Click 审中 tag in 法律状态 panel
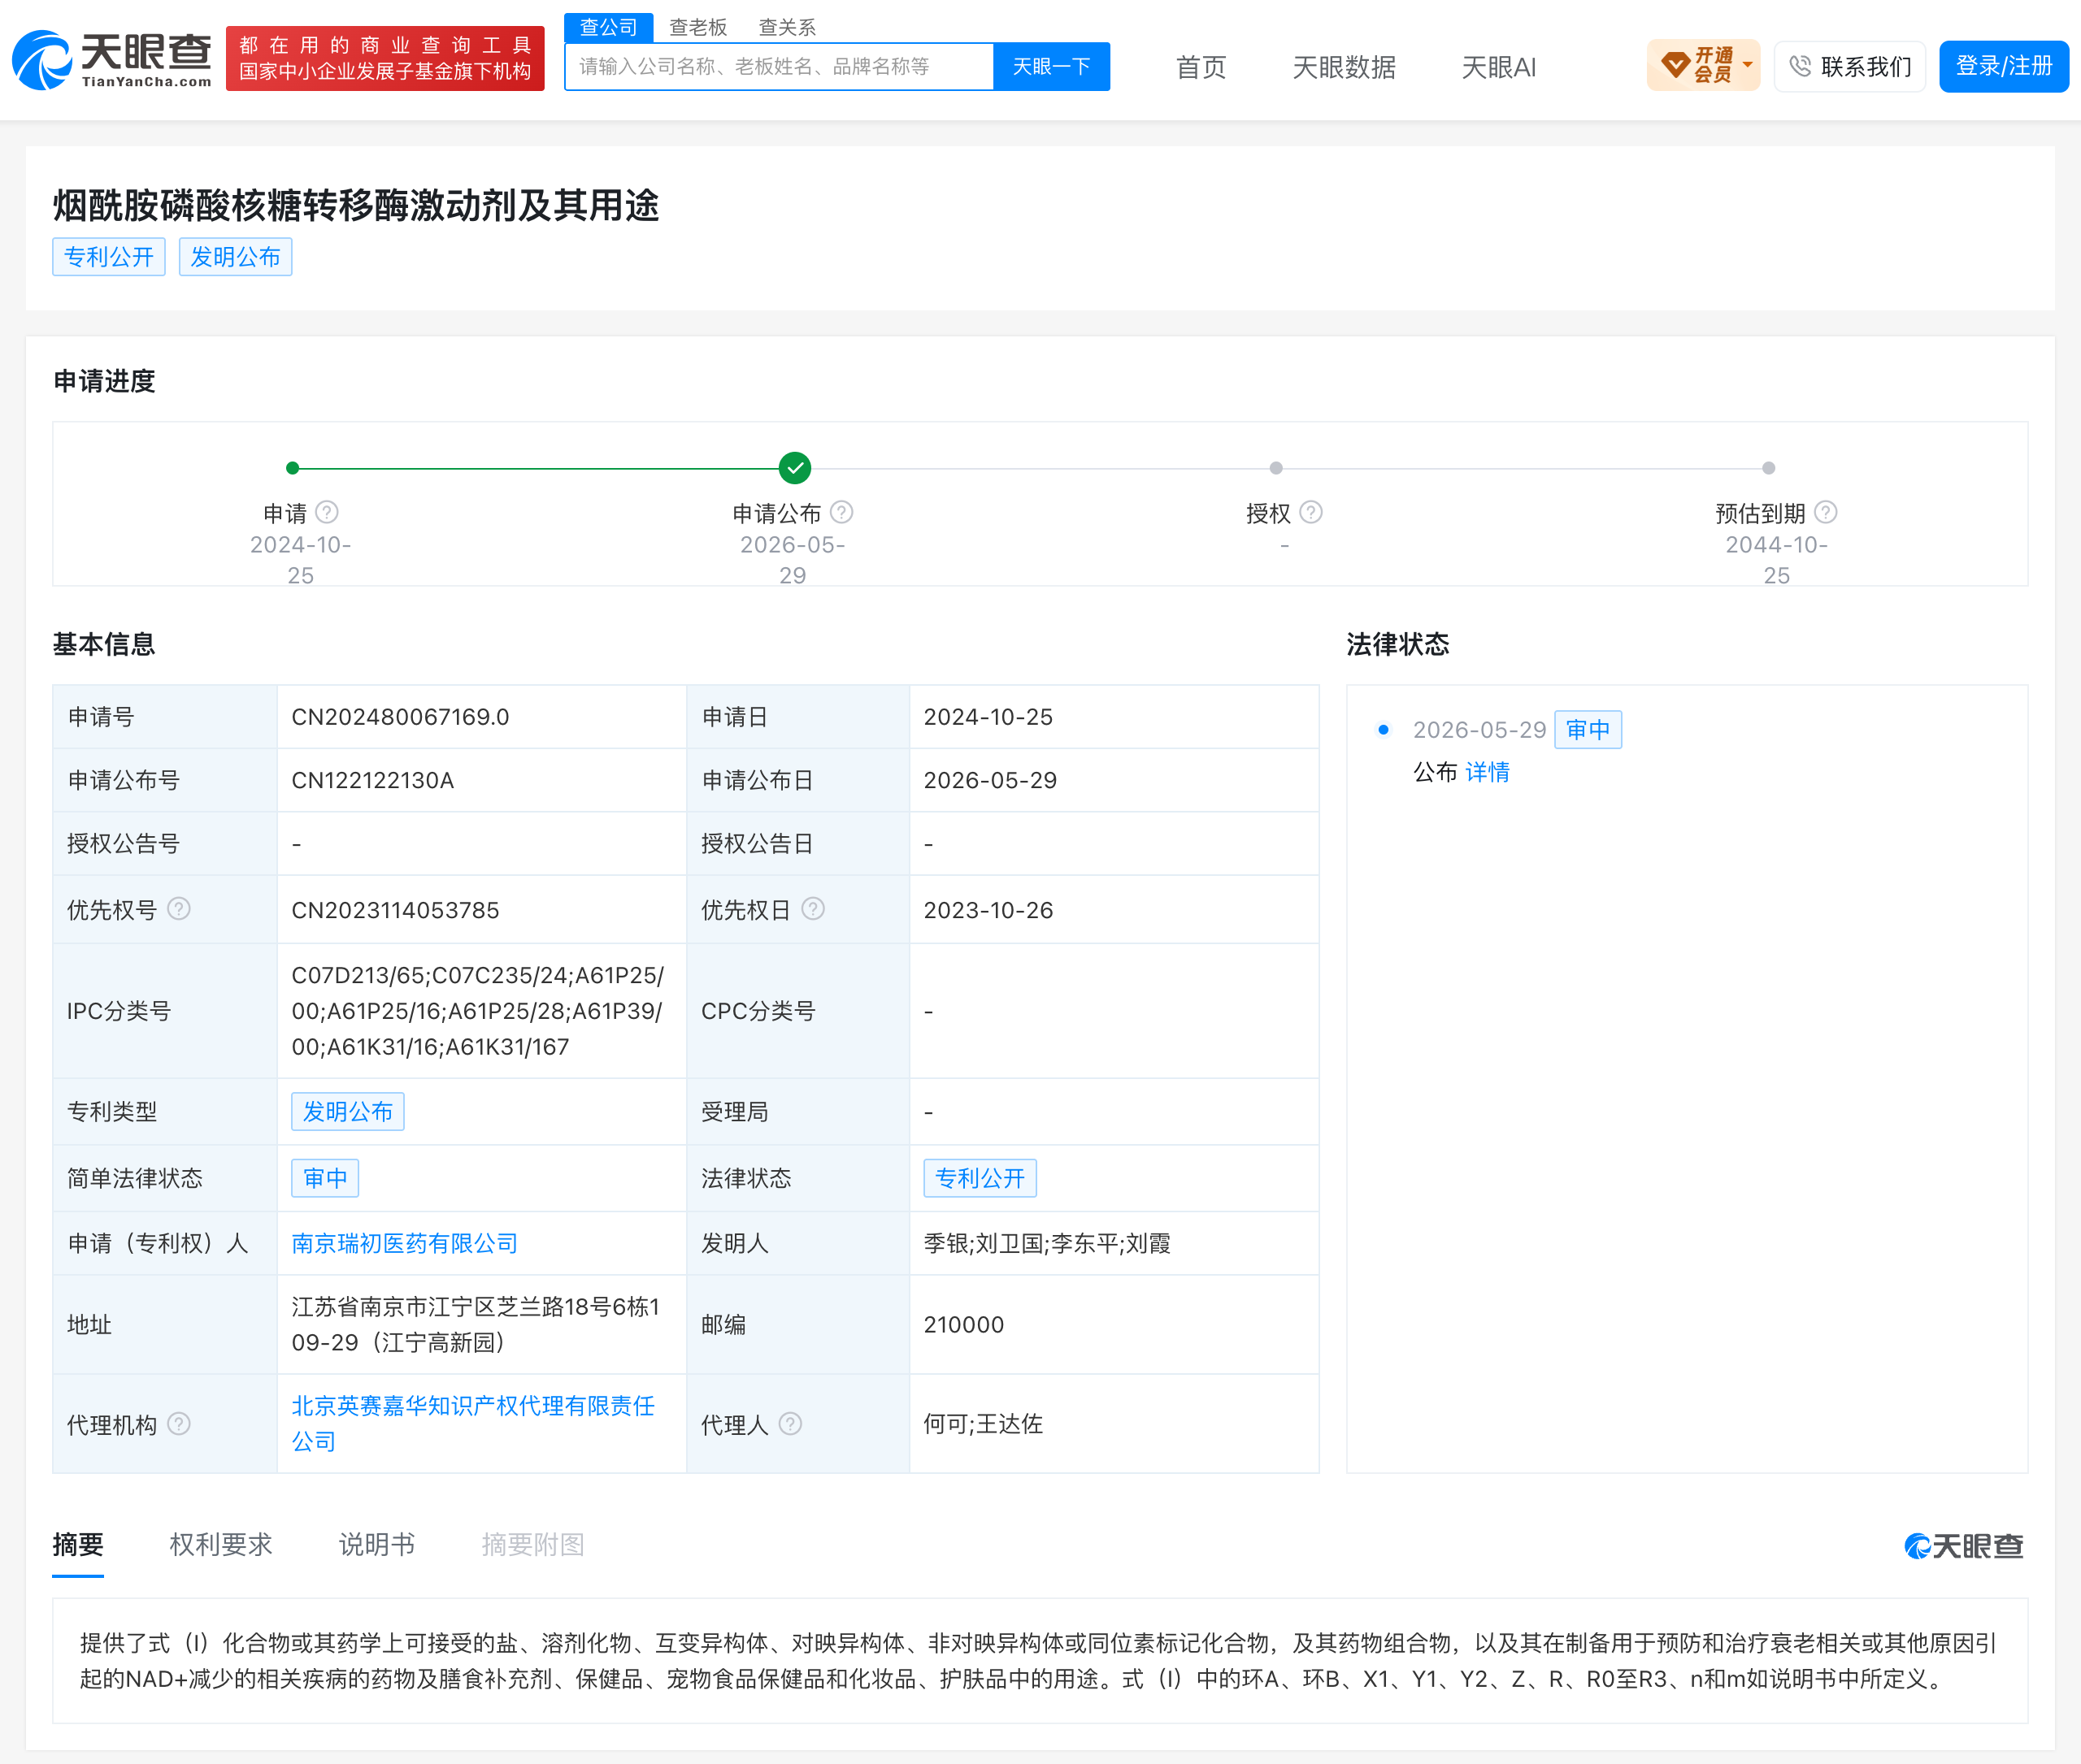 pos(1588,730)
